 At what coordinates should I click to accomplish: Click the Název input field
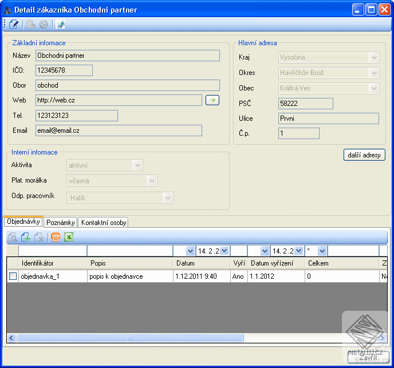[x=128, y=56]
